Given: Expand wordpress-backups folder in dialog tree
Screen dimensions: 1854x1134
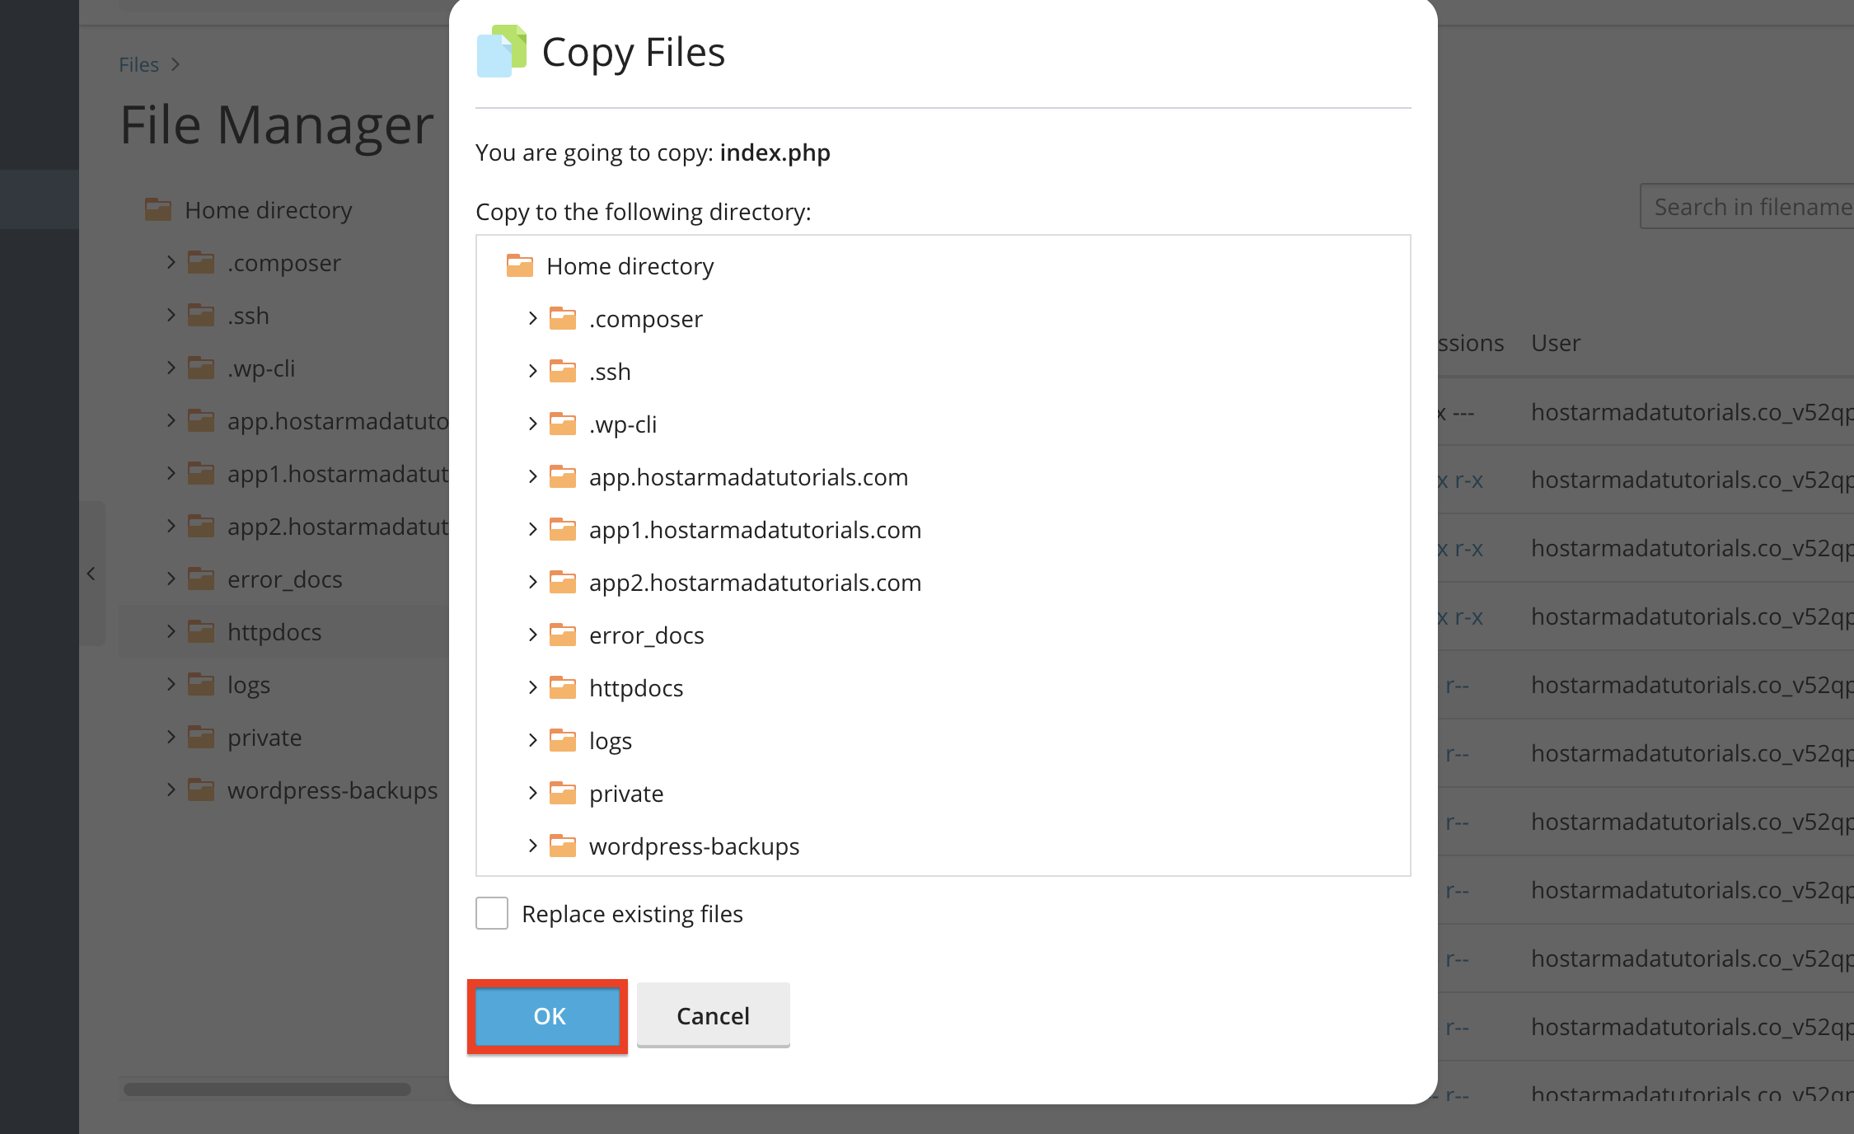Looking at the screenshot, I should (532, 846).
